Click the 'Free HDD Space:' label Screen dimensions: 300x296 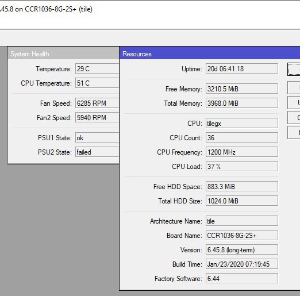coord(178,187)
